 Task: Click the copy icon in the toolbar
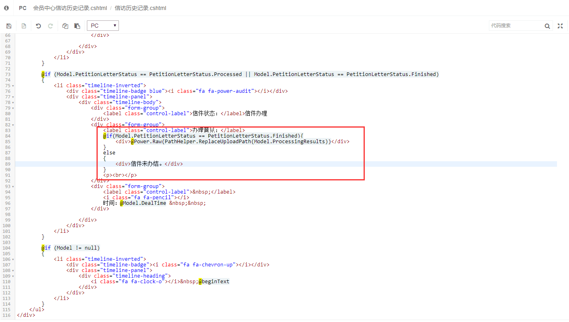tap(65, 26)
